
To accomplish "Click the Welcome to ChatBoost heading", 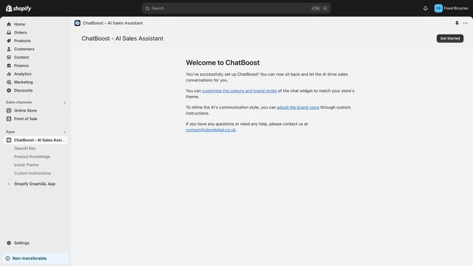I will (x=223, y=63).
